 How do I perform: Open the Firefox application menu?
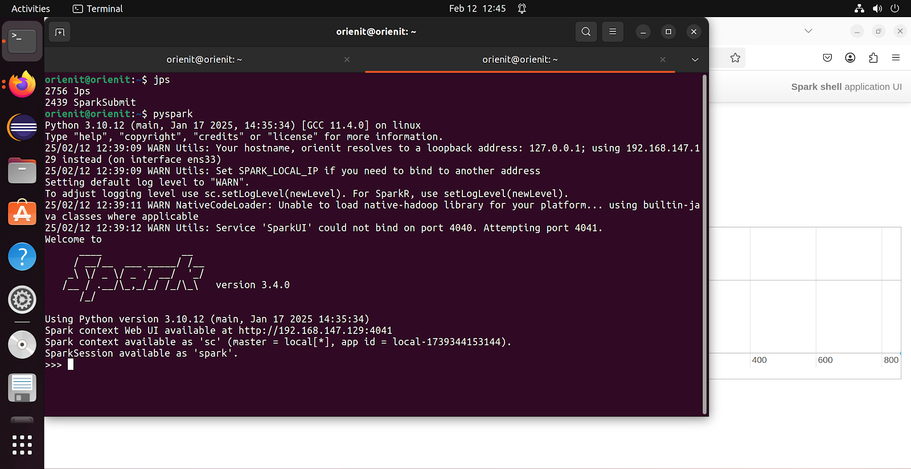[896, 58]
